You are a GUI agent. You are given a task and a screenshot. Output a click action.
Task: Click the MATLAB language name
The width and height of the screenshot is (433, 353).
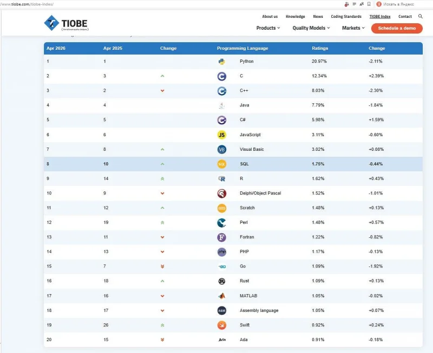248,296
